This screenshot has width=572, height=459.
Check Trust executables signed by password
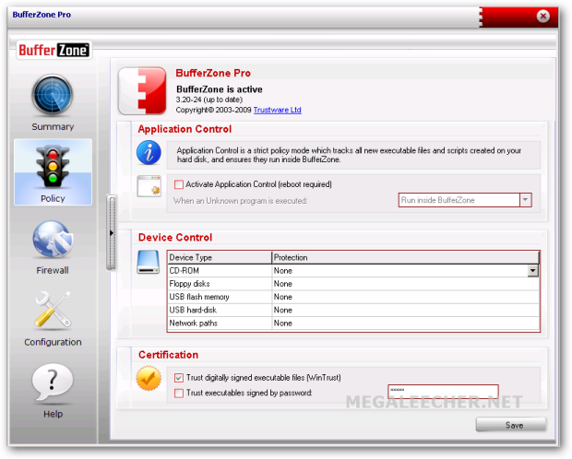click(179, 393)
